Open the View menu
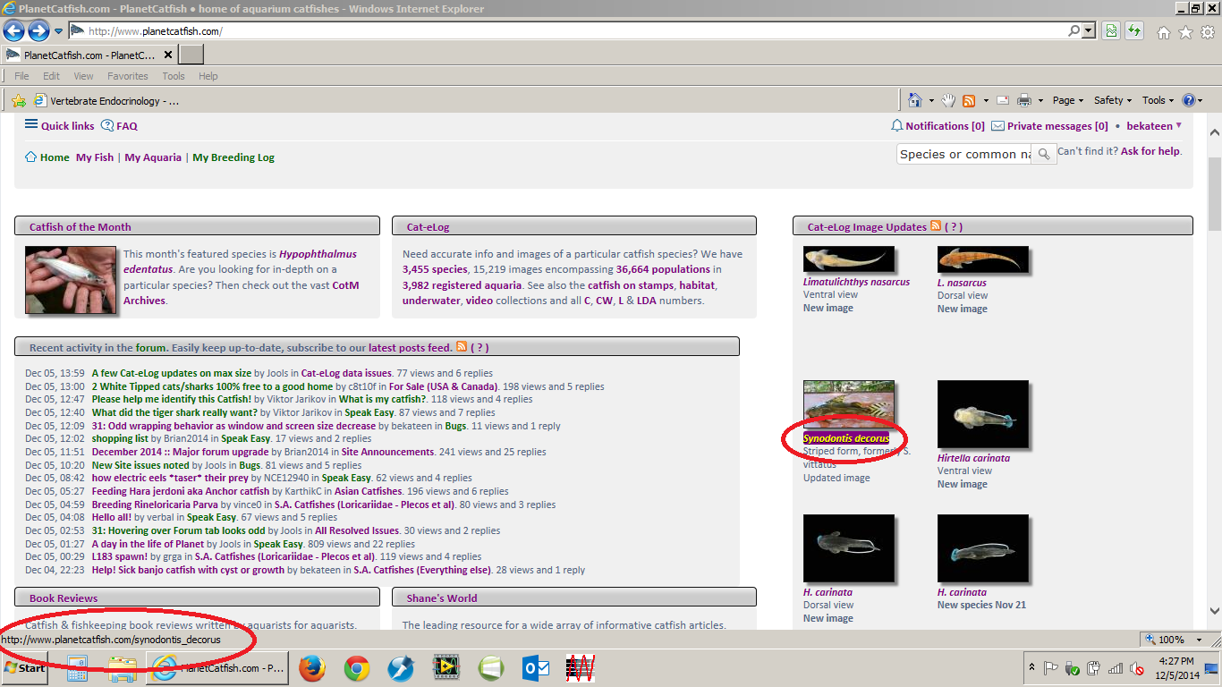The height and width of the screenshot is (687, 1222). [x=83, y=76]
